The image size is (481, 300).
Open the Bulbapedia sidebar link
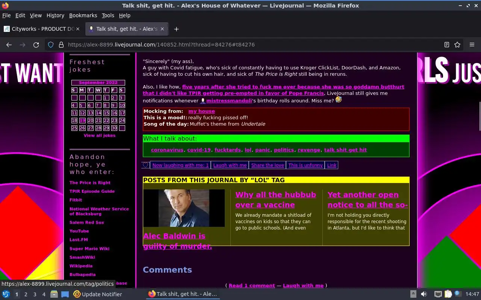(83, 274)
